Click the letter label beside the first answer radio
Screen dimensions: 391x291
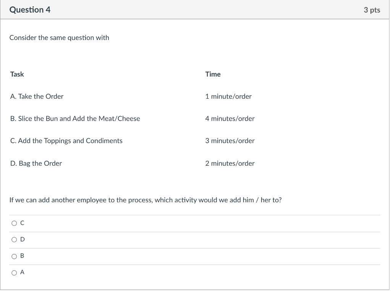tap(22, 224)
